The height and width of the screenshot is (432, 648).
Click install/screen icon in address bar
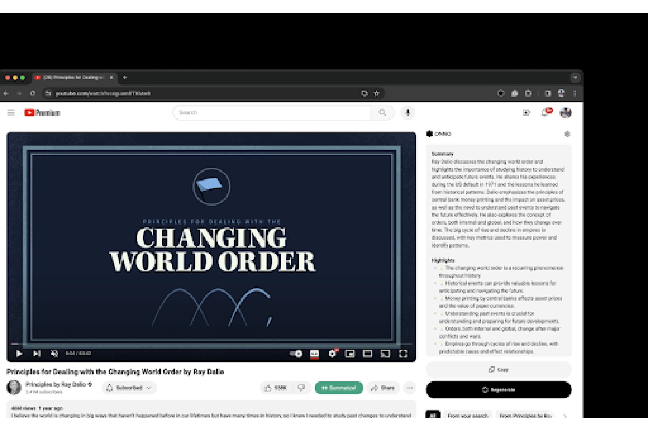[365, 93]
